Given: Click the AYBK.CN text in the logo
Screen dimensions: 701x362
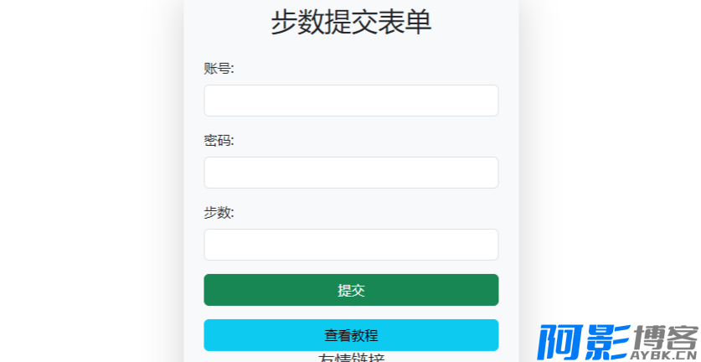Looking at the screenshot, I should 668,356.
